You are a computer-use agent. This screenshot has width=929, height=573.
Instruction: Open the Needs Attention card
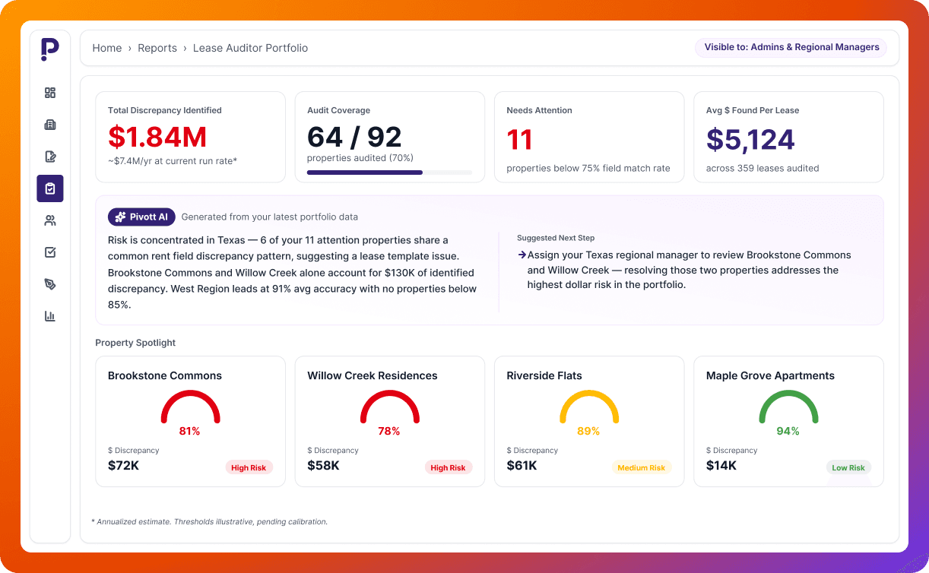[x=589, y=138]
